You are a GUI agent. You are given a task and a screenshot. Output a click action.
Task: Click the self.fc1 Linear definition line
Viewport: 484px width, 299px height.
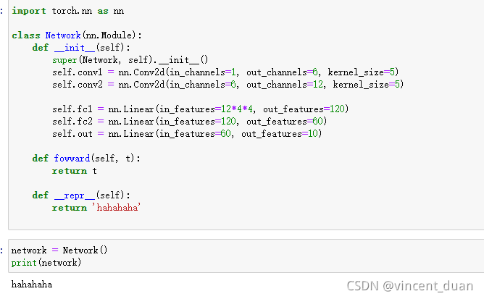click(x=200, y=109)
